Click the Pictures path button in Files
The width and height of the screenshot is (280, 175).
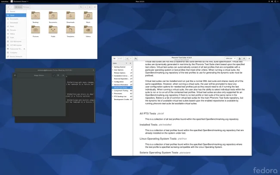[26, 7]
